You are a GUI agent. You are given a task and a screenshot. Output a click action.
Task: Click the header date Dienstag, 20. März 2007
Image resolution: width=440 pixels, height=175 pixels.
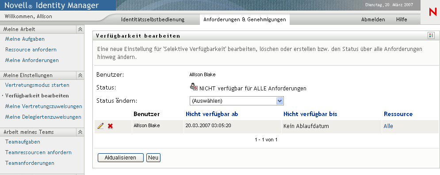coord(389,5)
